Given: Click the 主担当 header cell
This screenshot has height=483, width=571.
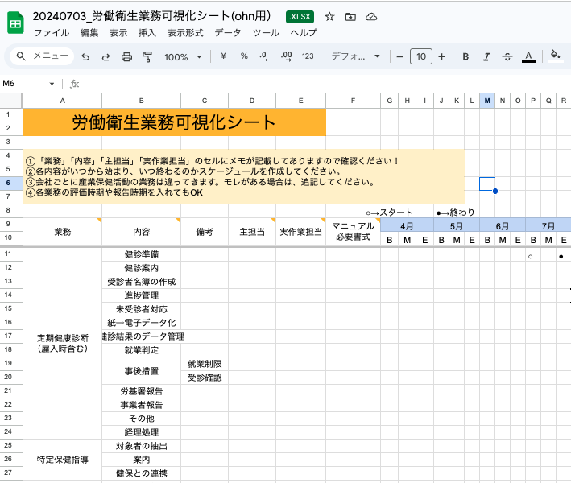Looking at the screenshot, I should (x=252, y=232).
